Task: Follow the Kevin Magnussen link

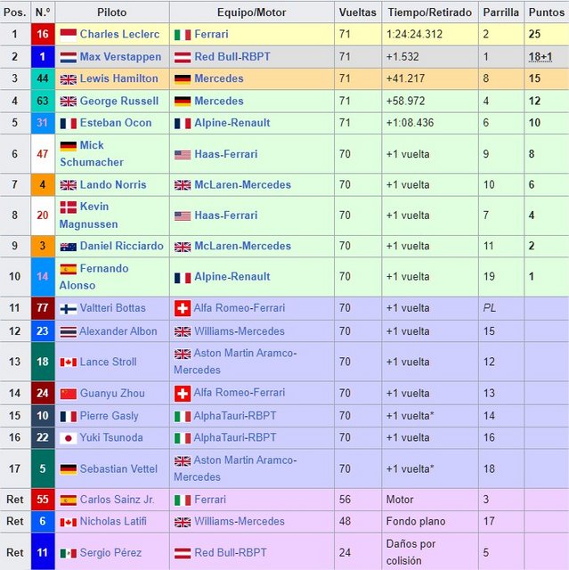Action: [x=89, y=216]
